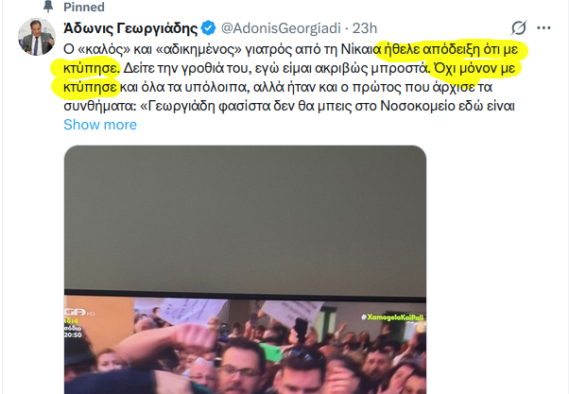Click highlighted phrase "ήθελε απόδειξη ότι με"

pos(451,49)
